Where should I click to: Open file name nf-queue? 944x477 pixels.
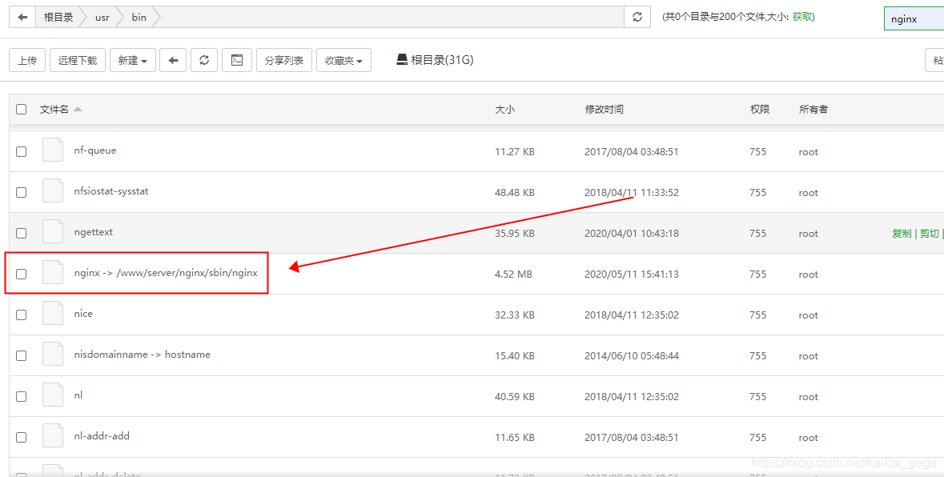[x=95, y=150]
